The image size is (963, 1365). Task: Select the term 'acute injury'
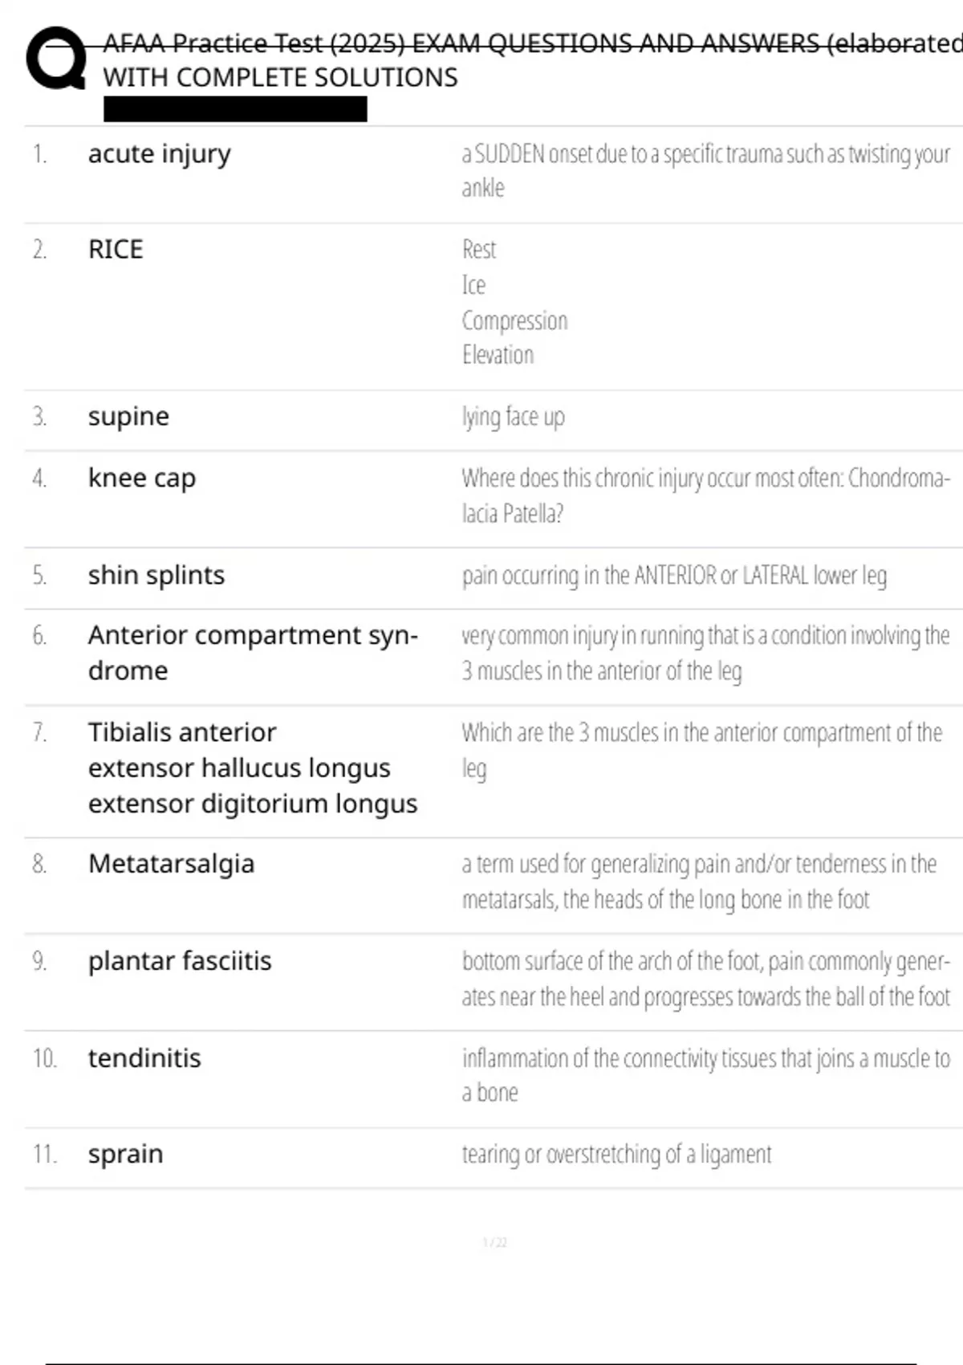[159, 153]
